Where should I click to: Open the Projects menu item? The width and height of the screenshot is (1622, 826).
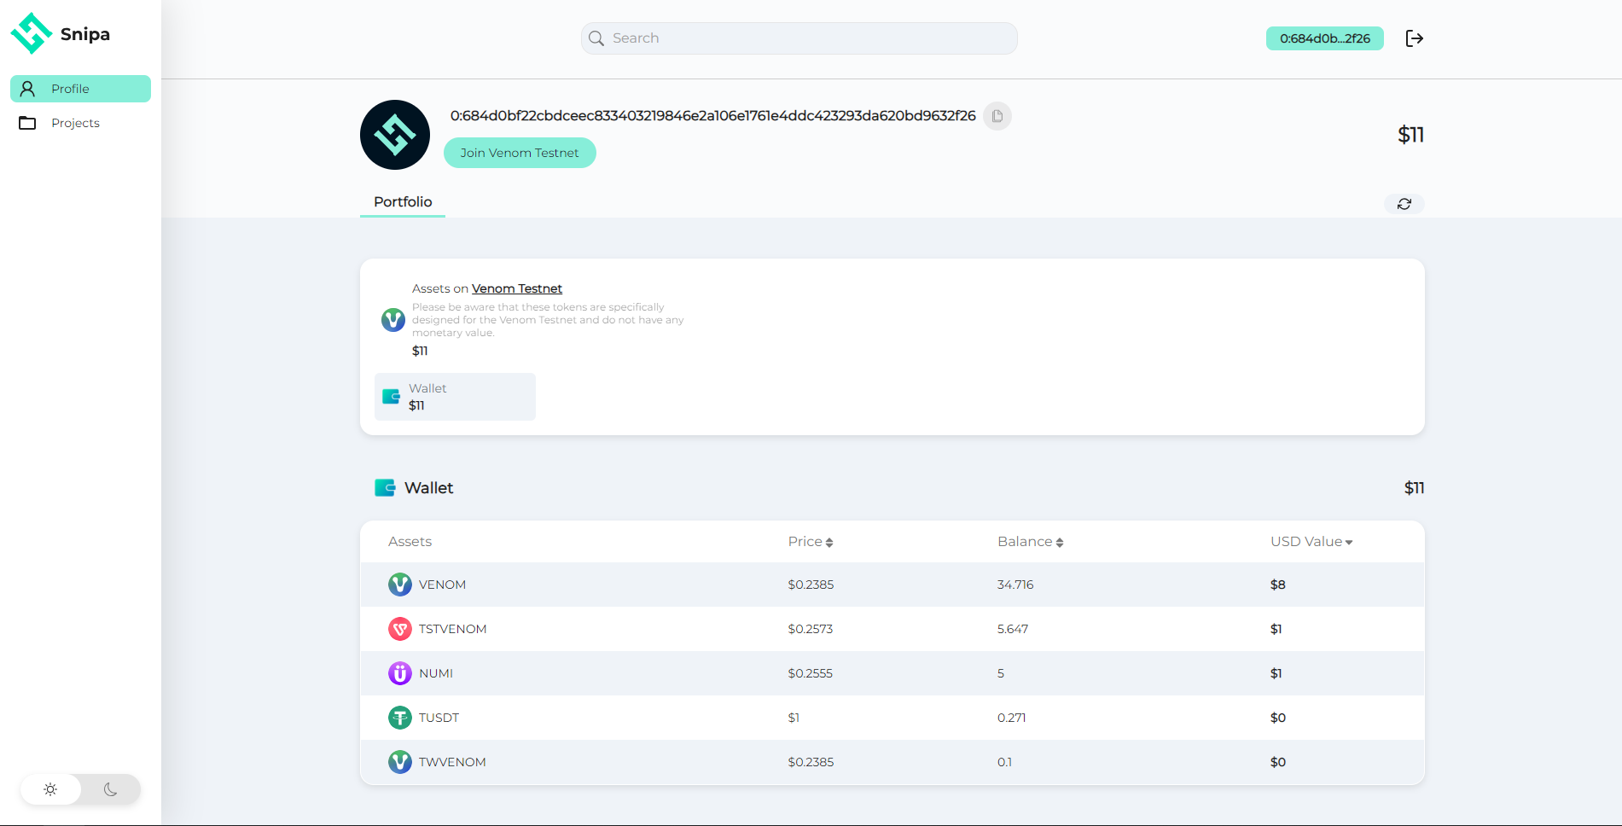pos(80,123)
